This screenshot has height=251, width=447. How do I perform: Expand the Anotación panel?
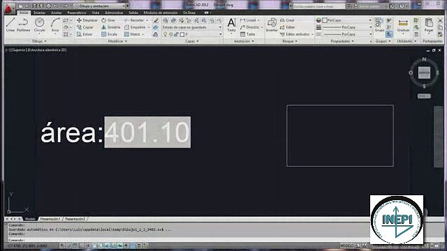pyautogui.click(x=244, y=41)
